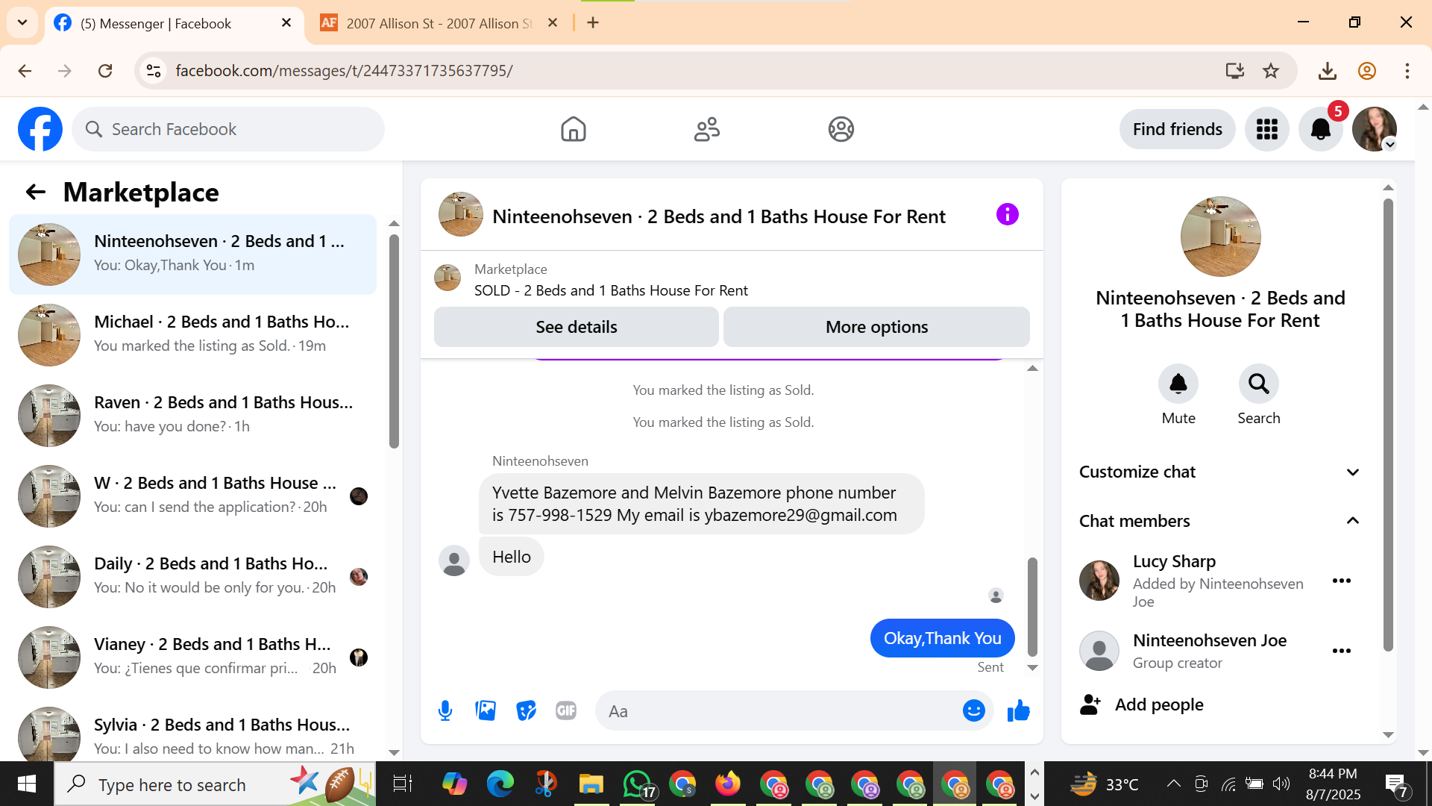The image size is (1432, 806).
Task: Select the Ninteenohseven conversation in the list
Action: 192,254
